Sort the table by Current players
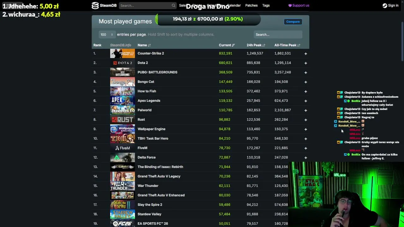 pos(227,45)
